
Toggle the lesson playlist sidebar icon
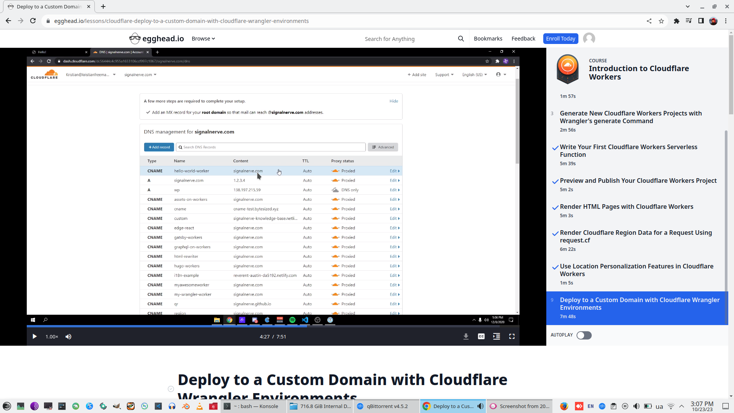[497, 337]
